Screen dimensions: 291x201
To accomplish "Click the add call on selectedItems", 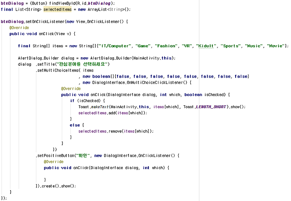I will 112,113.
